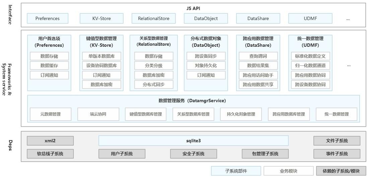Click the 子系统部件 legend swatch
Screen dimensions: 368x178
236,171
